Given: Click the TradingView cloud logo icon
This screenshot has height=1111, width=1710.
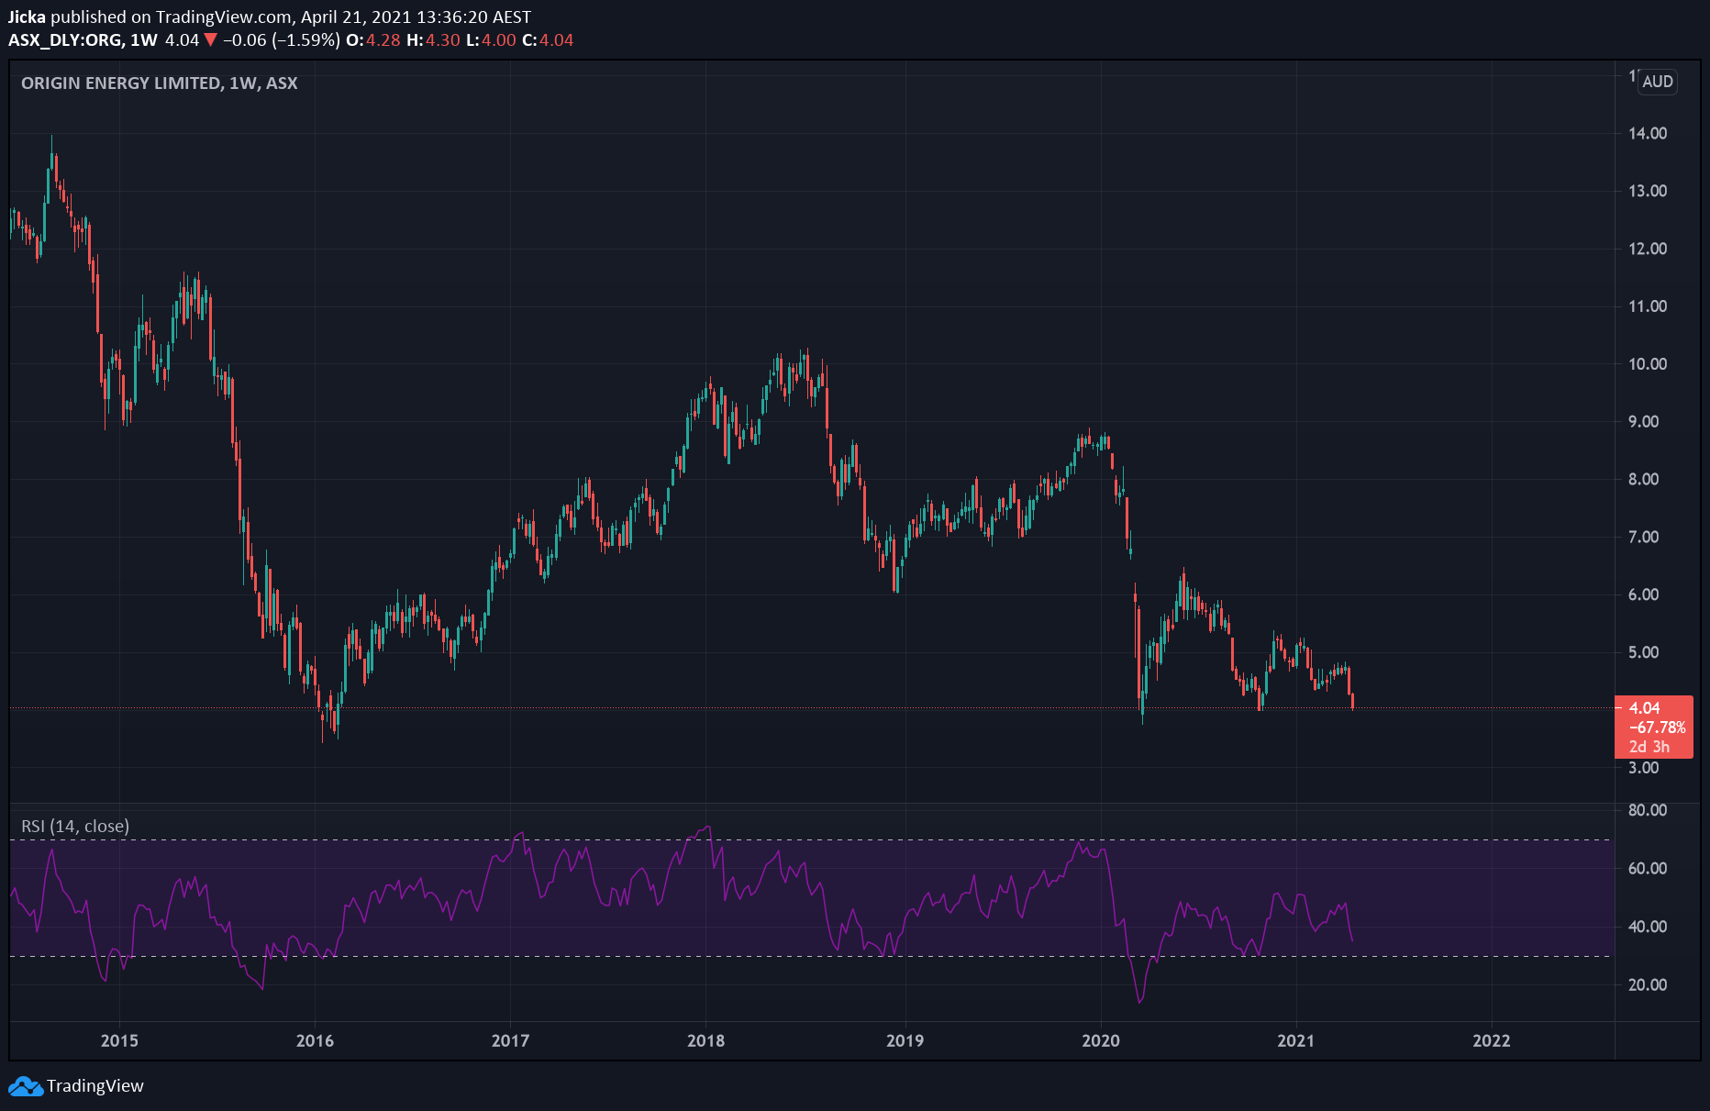Looking at the screenshot, I should click(x=26, y=1086).
